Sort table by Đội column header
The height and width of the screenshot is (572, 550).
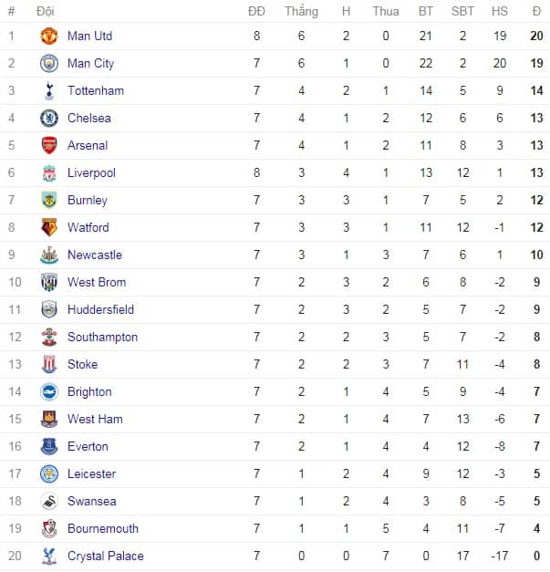point(46,11)
